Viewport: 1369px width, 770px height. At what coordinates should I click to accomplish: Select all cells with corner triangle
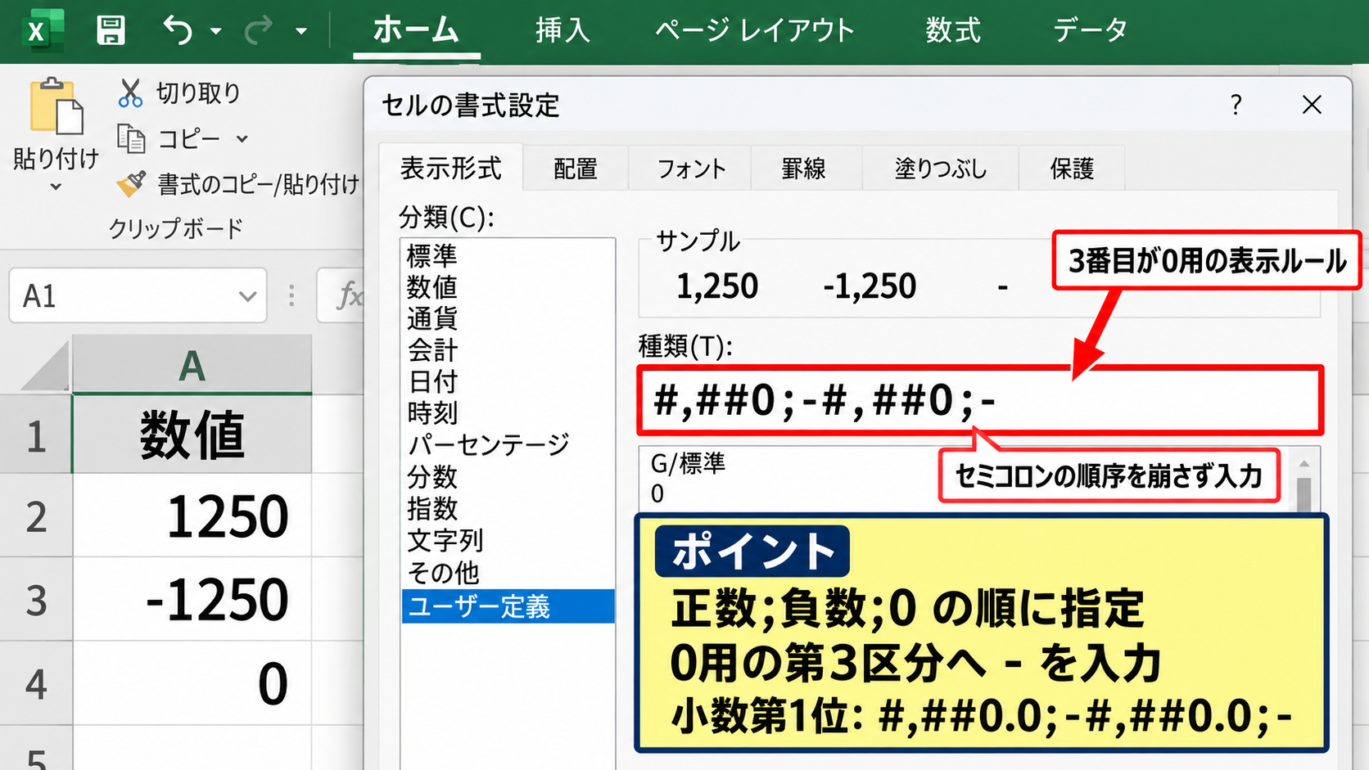[x=46, y=366]
